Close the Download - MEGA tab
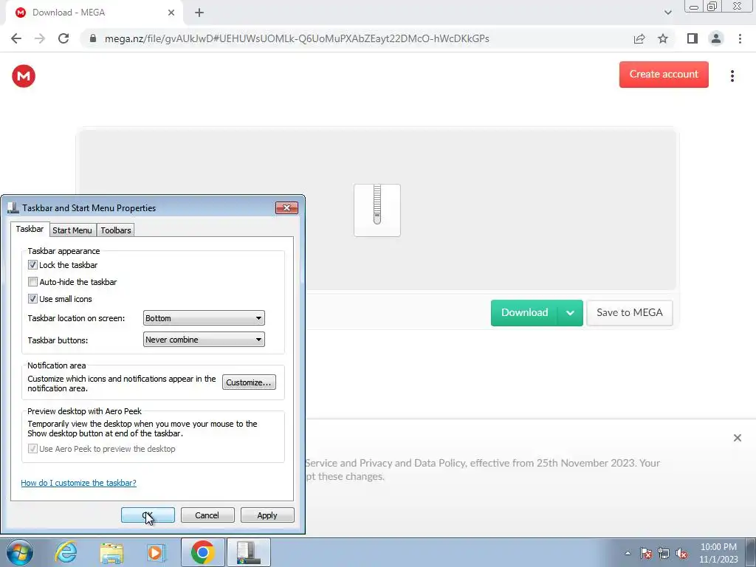This screenshot has width=756, height=567. pyautogui.click(x=171, y=13)
